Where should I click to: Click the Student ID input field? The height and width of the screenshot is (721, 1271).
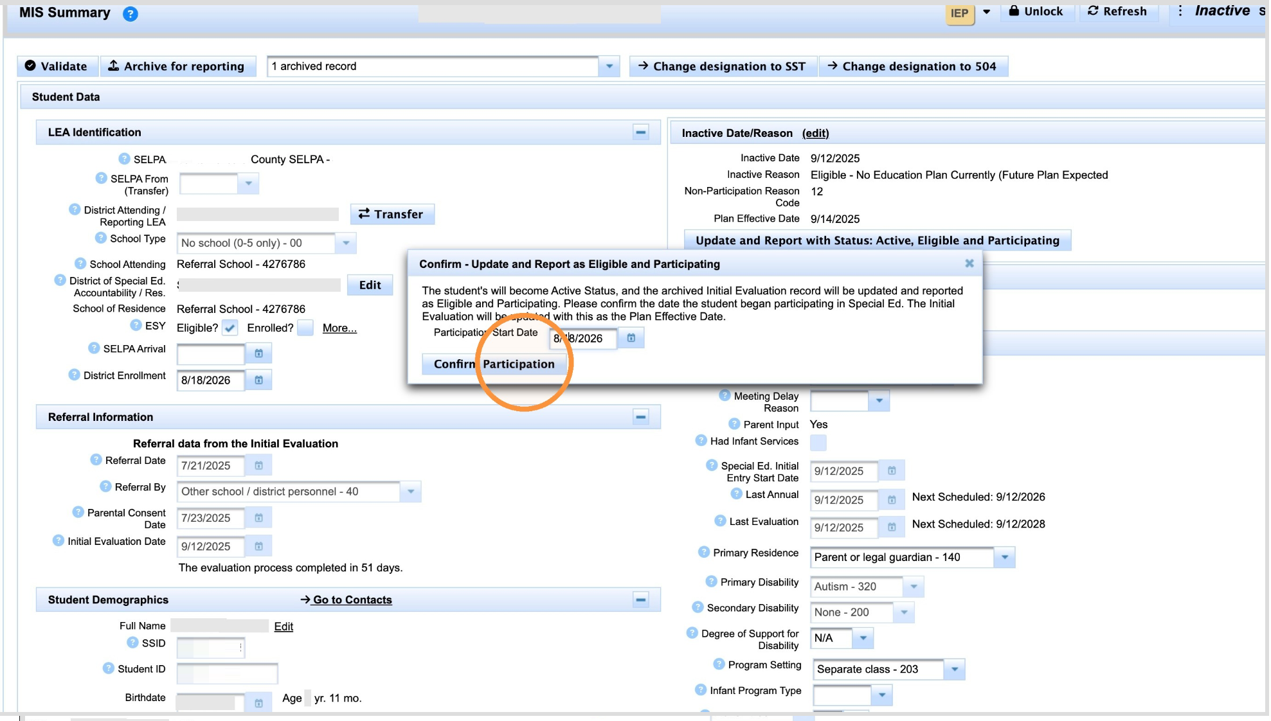click(x=228, y=673)
